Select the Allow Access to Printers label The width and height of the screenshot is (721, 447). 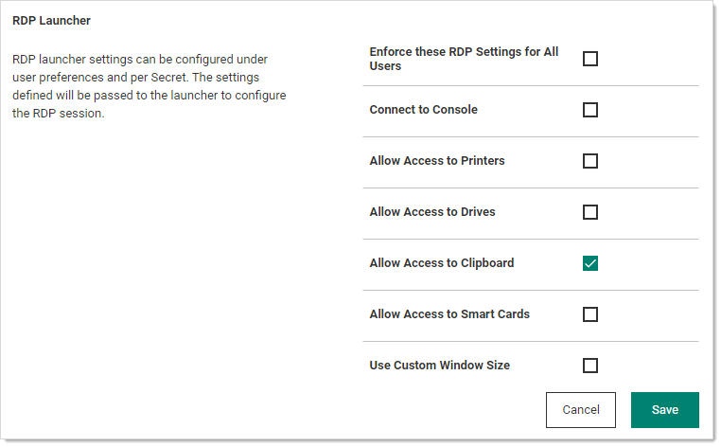(437, 161)
